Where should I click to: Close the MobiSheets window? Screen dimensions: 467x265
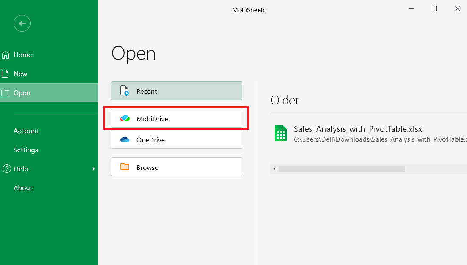(x=458, y=8)
